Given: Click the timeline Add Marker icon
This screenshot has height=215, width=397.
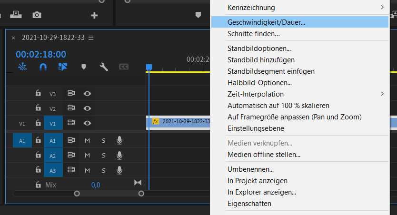Looking at the screenshot, I should point(84,67).
